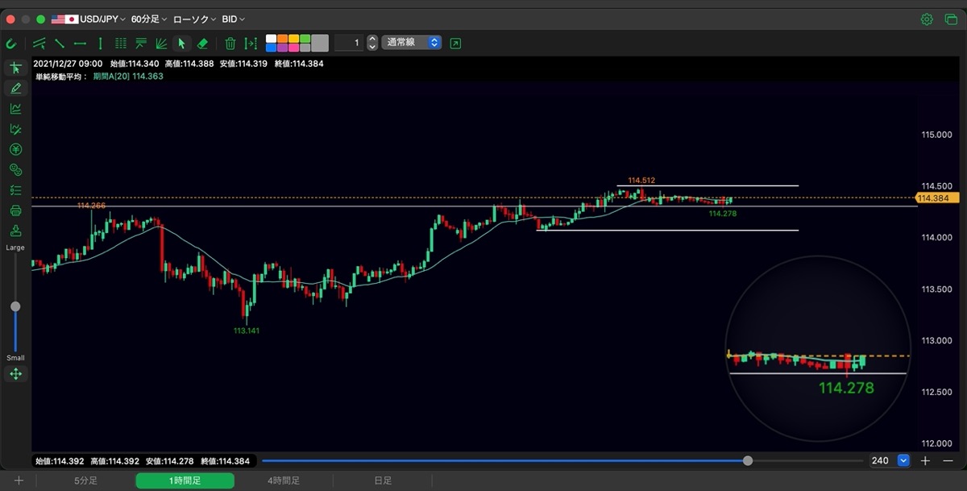The height and width of the screenshot is (491, 967).
Task: Click the Large/Small size slider knob
Action: (x=15, y=306)
